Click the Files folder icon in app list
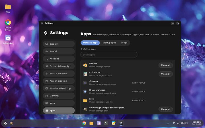Image resolution: width=205 pixels, height=128 pixels. [x=85, y=100]
